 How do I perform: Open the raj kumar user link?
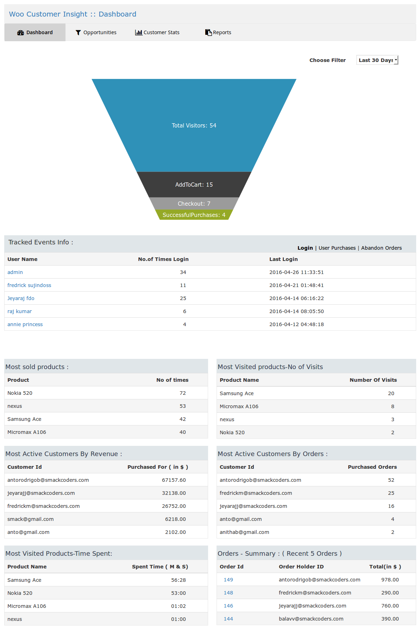pos(19,311)
